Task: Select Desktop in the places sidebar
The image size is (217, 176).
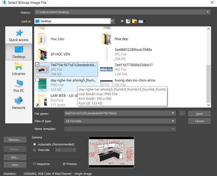Action: click(19, 52)
